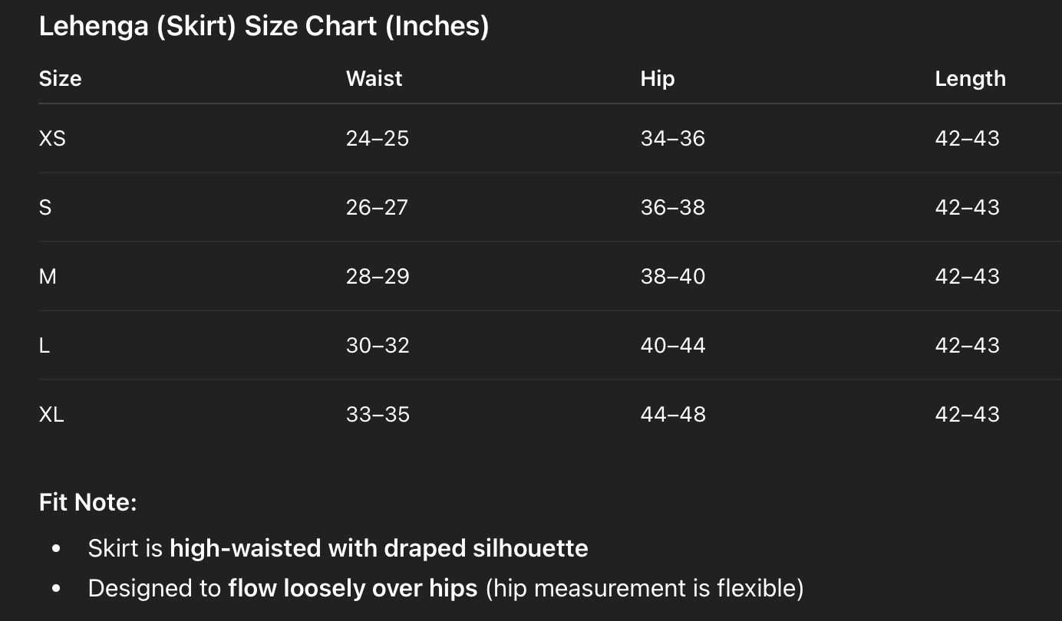Select the L size row label

(x=45, y=346)
